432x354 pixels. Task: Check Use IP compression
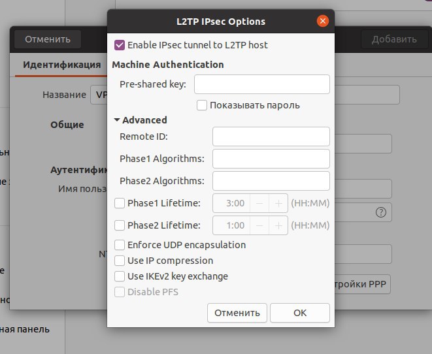click(120, 261)
